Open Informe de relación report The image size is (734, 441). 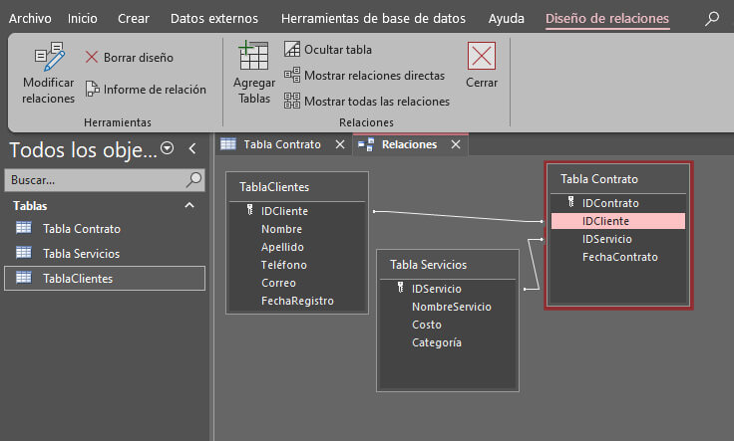pos(146,90)
